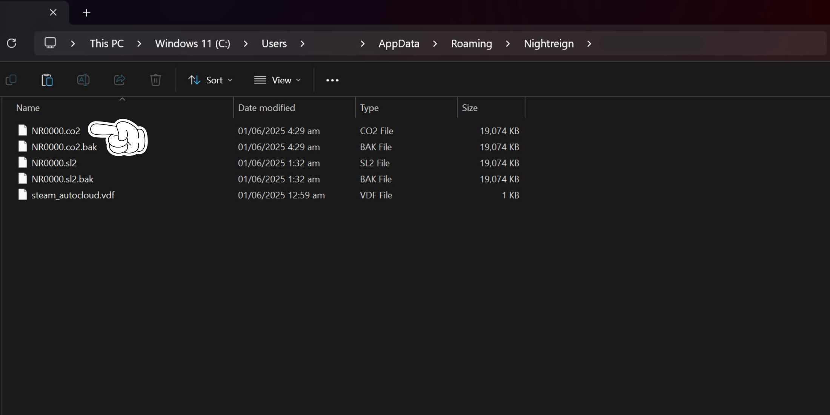Expand chevron after Nightreign breadcrumb
The image size is (830, 415).
(x=589, y=44)
